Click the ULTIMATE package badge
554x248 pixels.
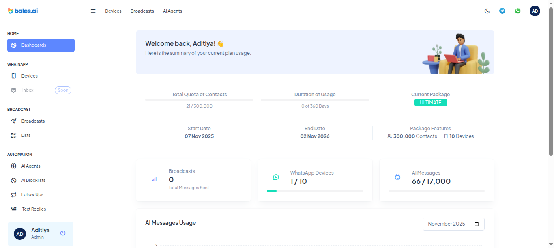tap(430, 103)
